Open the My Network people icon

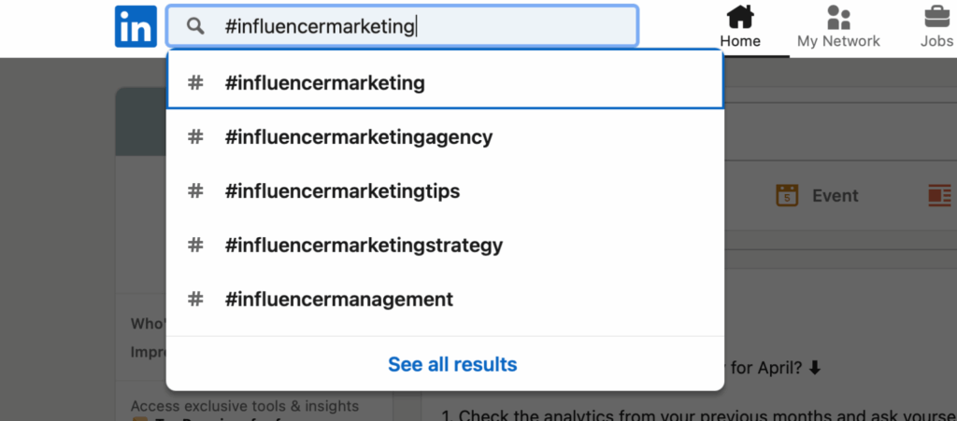[x=838, y=17]
